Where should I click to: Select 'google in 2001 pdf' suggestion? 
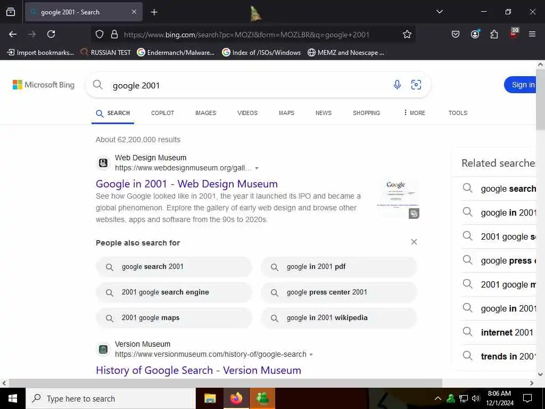click(x=339, y=267)
